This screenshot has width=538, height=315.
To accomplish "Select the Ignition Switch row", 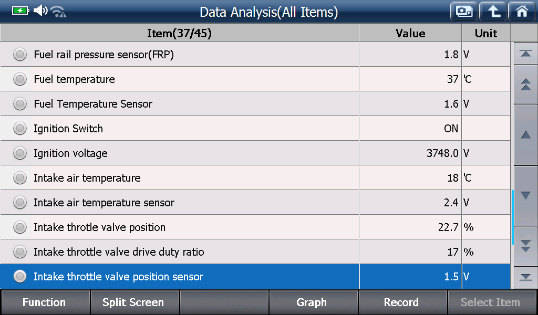I will click(255, 128).
